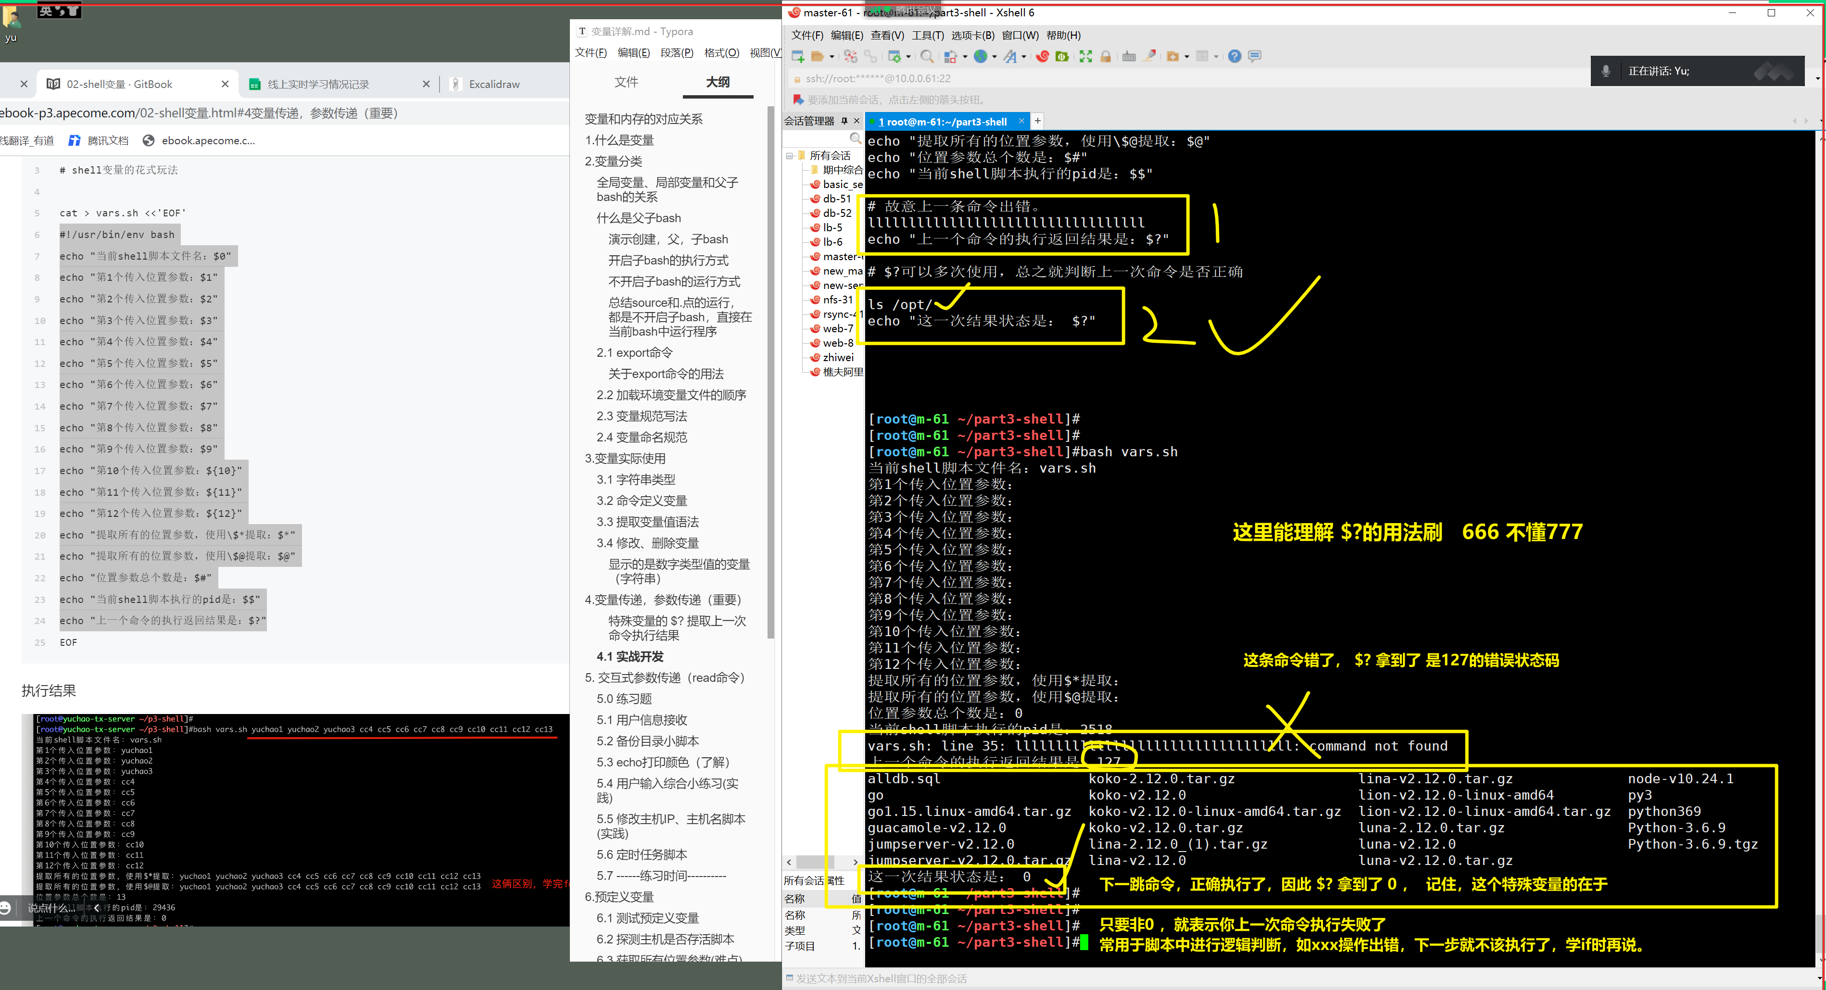
Task: Click the New Session icon in Xshell toolbar
Action: click(798, 57)
